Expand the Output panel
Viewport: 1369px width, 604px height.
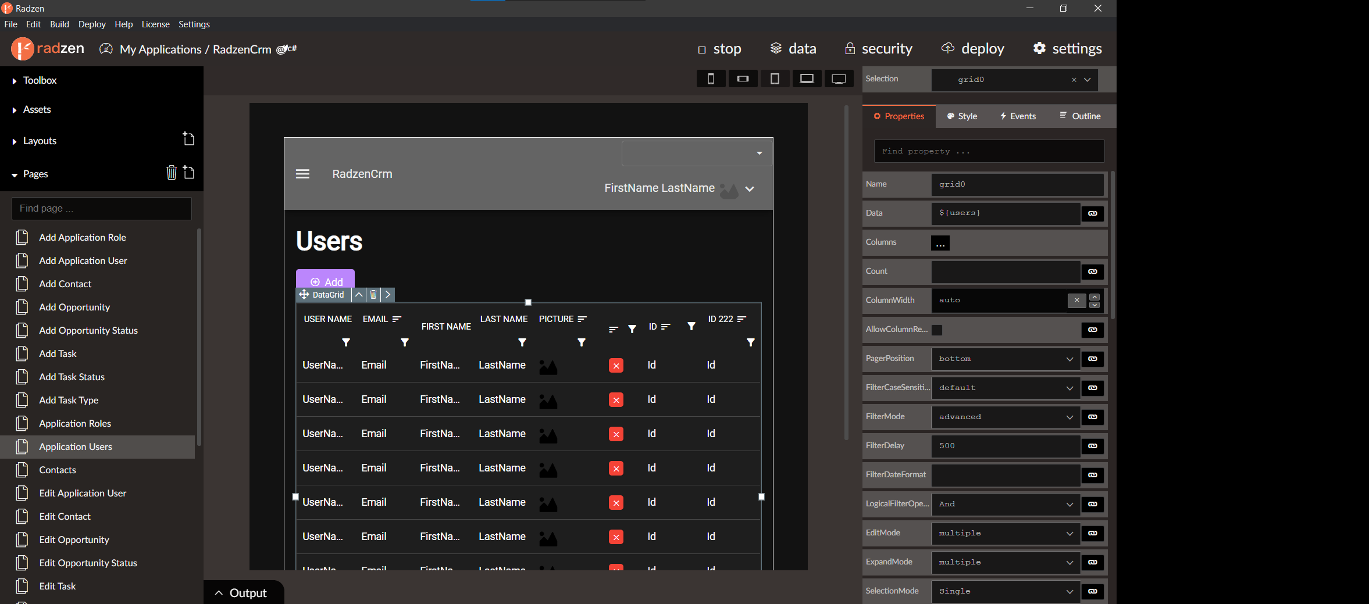[x=241, y=593]
